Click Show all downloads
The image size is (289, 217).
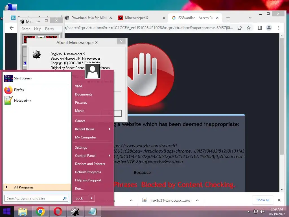coord(263,200)
